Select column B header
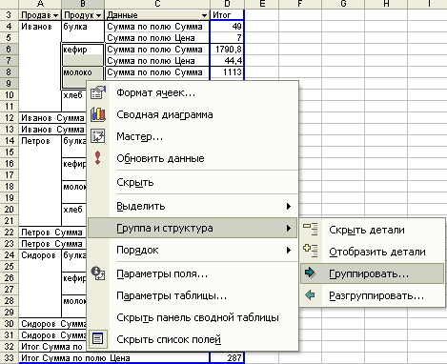Image resolution: width=447 pixels, height=364 pixels. point(83,4)
